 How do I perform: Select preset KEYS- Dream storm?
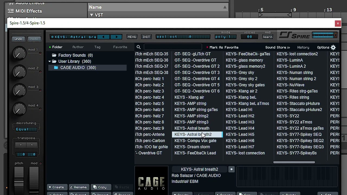(x=192, y=147)
